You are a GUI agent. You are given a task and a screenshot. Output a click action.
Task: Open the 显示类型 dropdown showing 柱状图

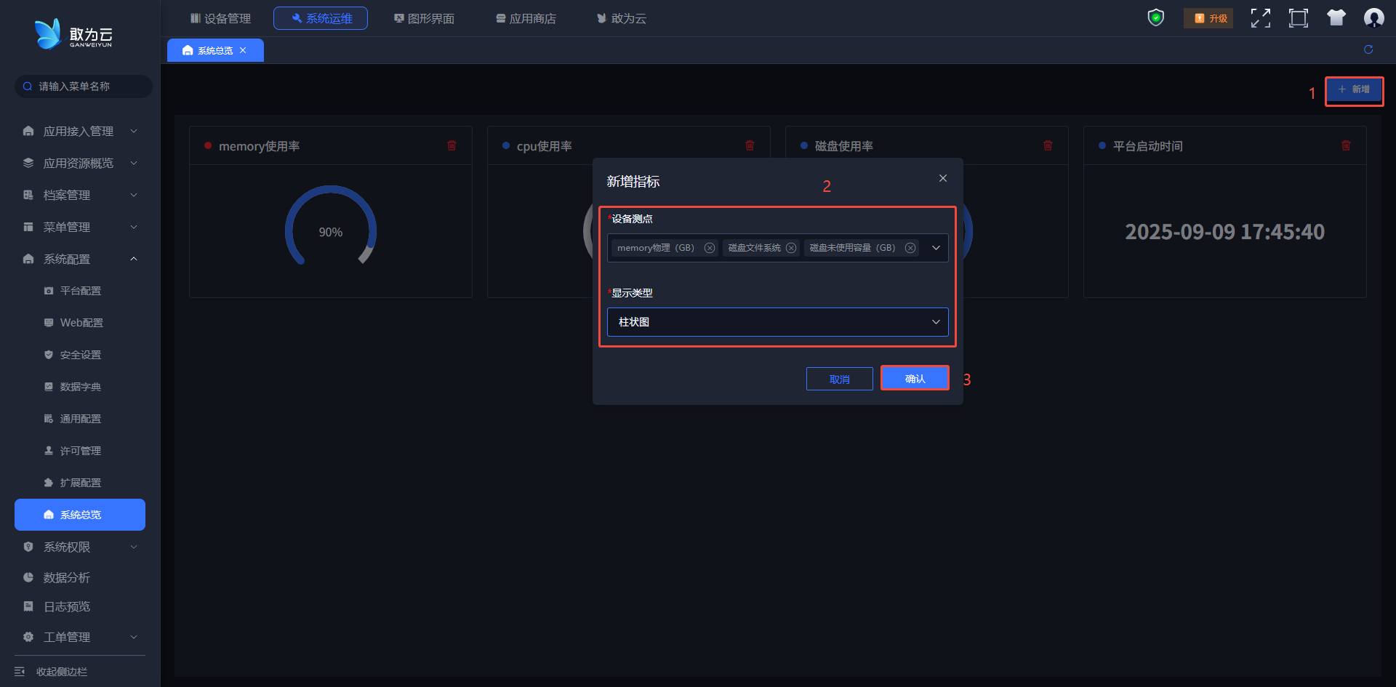pyautogui.click(x=777, y=322)
